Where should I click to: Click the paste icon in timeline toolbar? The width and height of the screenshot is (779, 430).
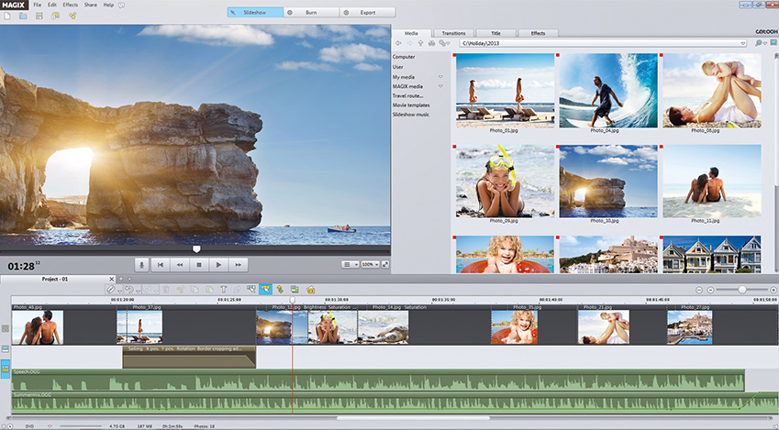tap(209, 289)
